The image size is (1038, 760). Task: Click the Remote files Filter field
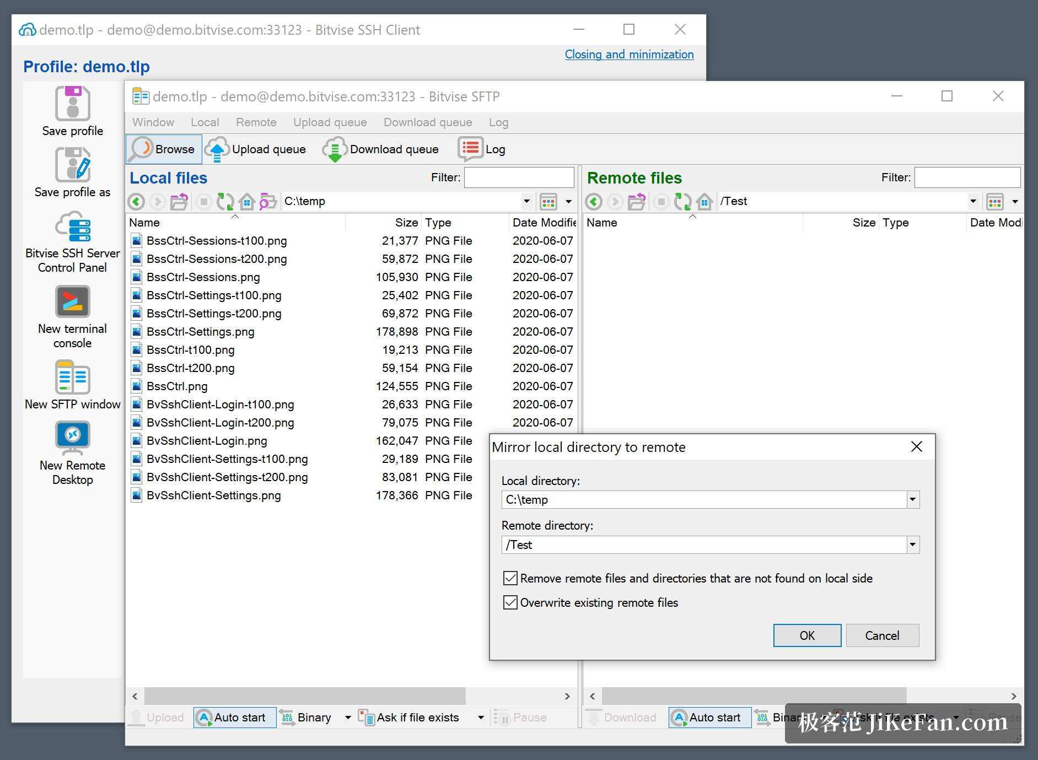pos(967,177)
